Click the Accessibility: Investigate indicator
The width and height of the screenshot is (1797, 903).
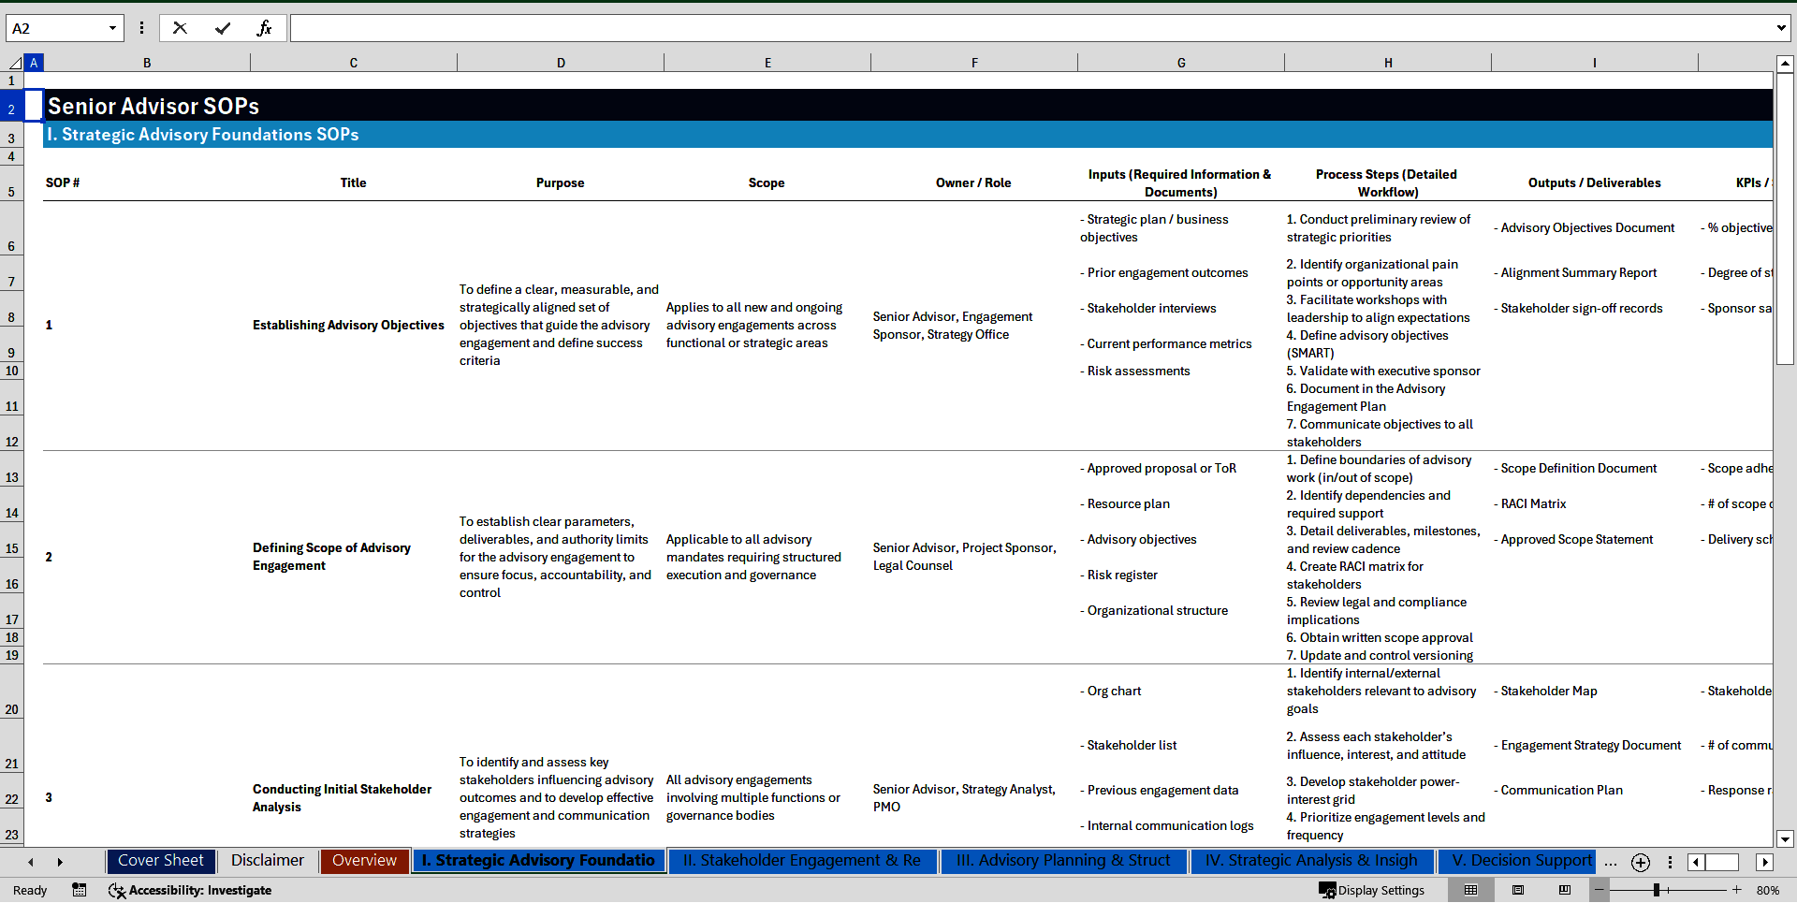(190, 890)
